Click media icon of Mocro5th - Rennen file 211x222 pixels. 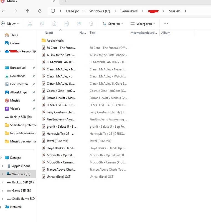[x=44, y=162]
